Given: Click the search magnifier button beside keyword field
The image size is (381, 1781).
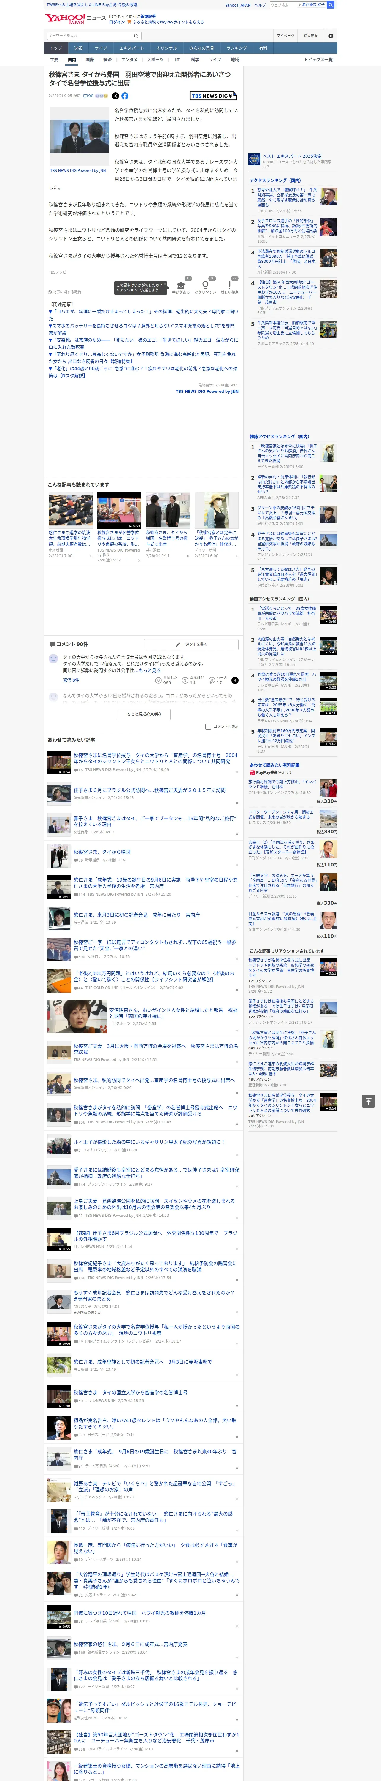Looking at the screenshot, I should click(x=136, y=36).
